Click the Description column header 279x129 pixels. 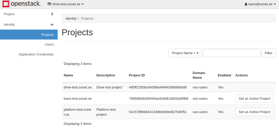[x=106, y=75]
